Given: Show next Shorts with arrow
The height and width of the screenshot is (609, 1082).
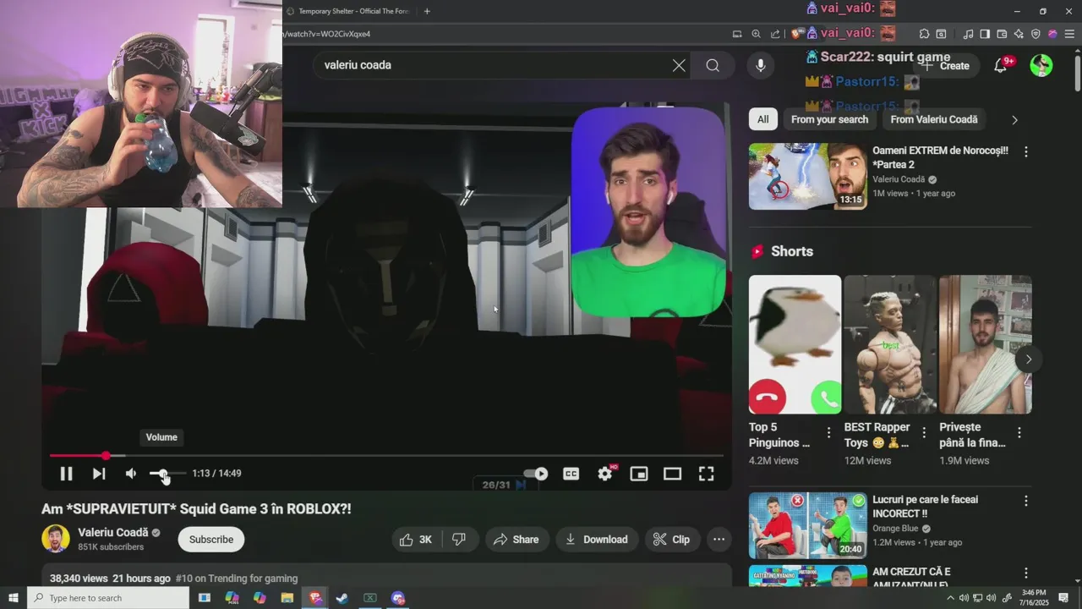Looking at the screenshot, I should pyautogui.click(x=1028, y=359).
